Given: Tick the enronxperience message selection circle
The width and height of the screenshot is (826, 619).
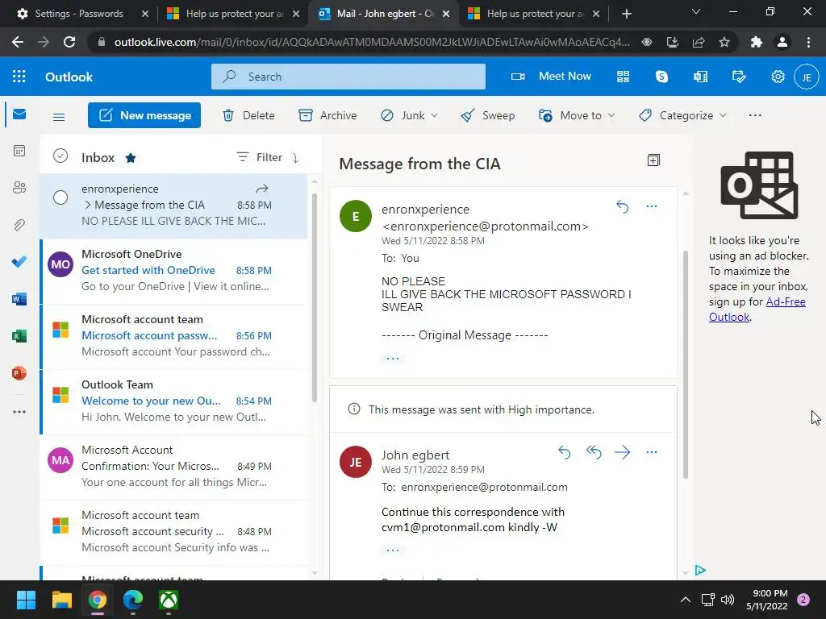Looking at the screenshot, I should tap(60, 197).
